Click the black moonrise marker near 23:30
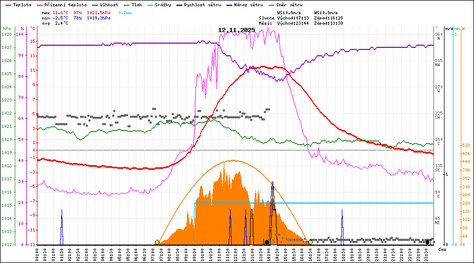 pos(428,242)
